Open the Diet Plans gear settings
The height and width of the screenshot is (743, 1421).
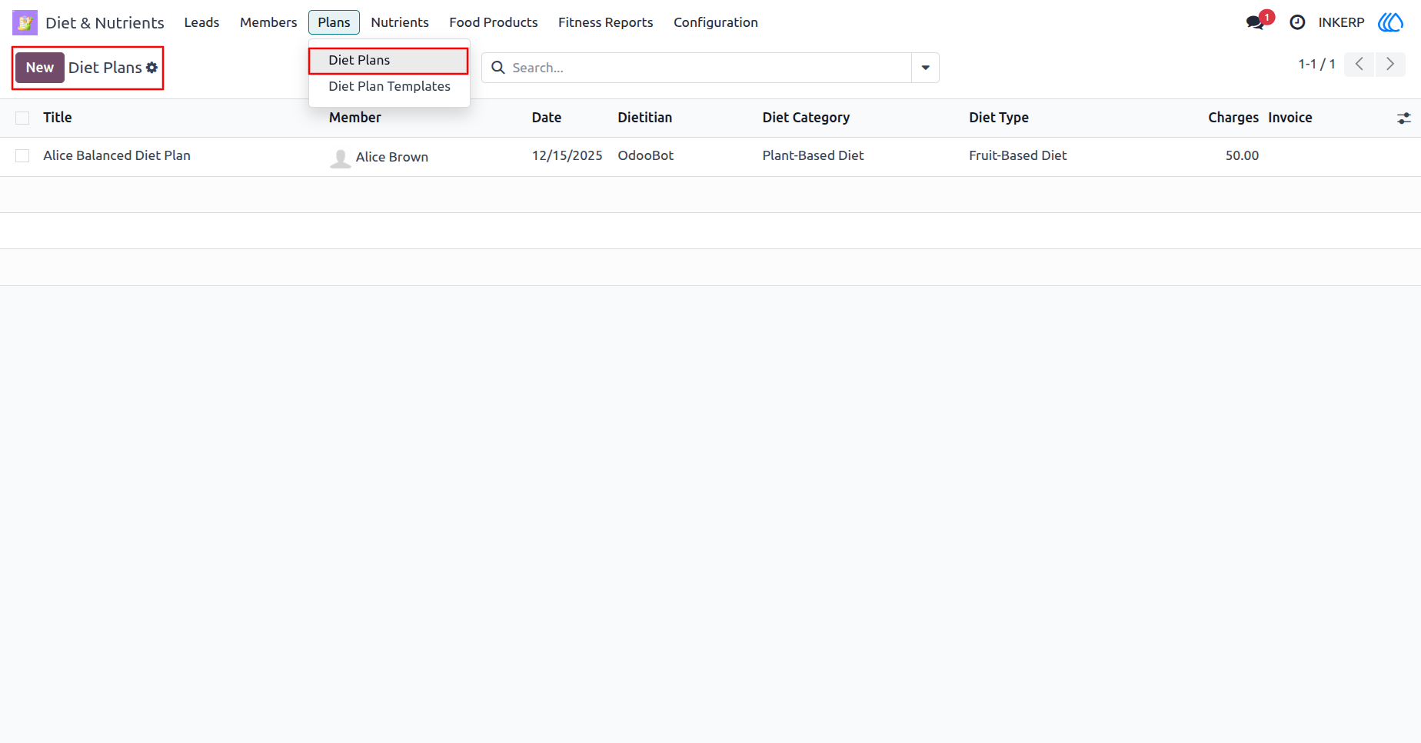tap(152, 68)
